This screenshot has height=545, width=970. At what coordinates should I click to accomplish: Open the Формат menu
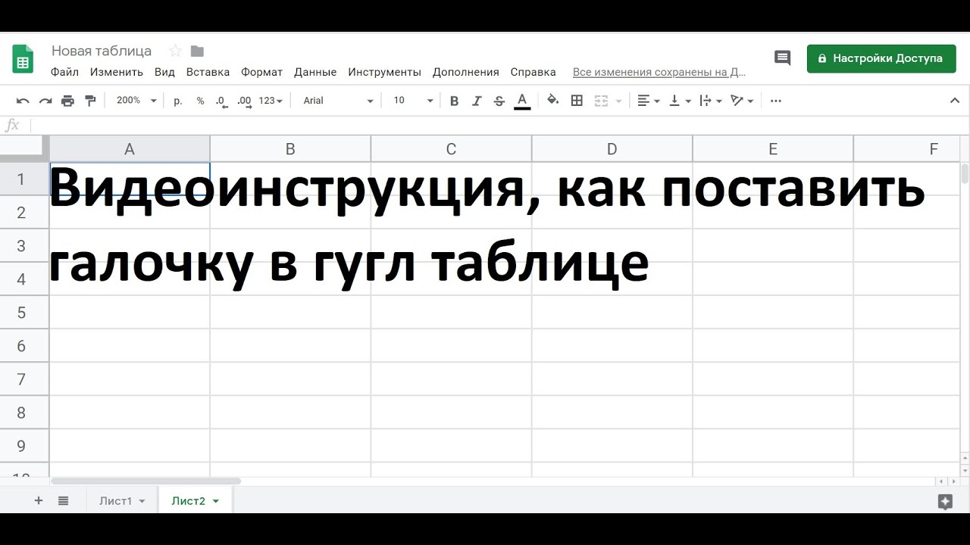click(x=261, y=72)
